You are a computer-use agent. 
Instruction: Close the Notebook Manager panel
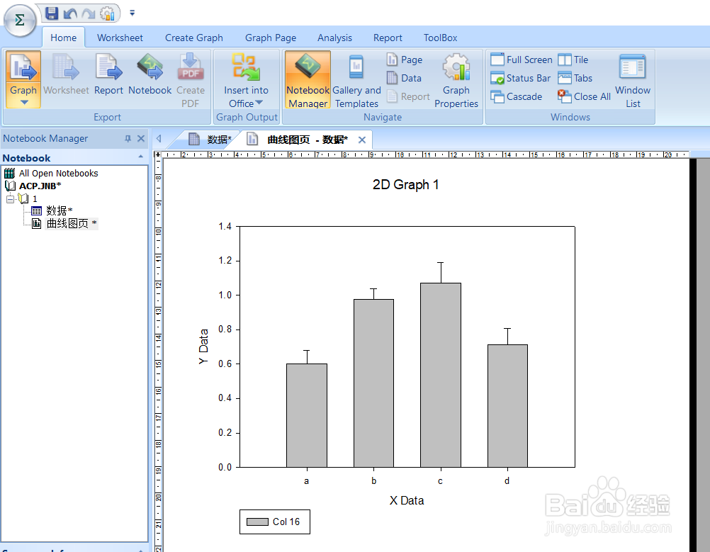pyautogui.click(x=141, y=139)
